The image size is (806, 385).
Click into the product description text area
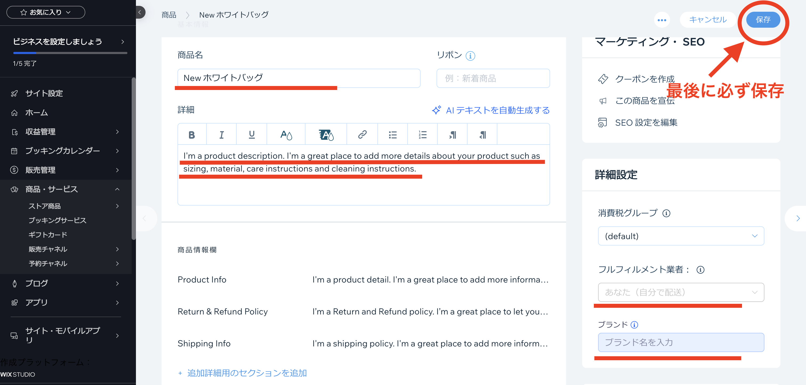[364, 175]
